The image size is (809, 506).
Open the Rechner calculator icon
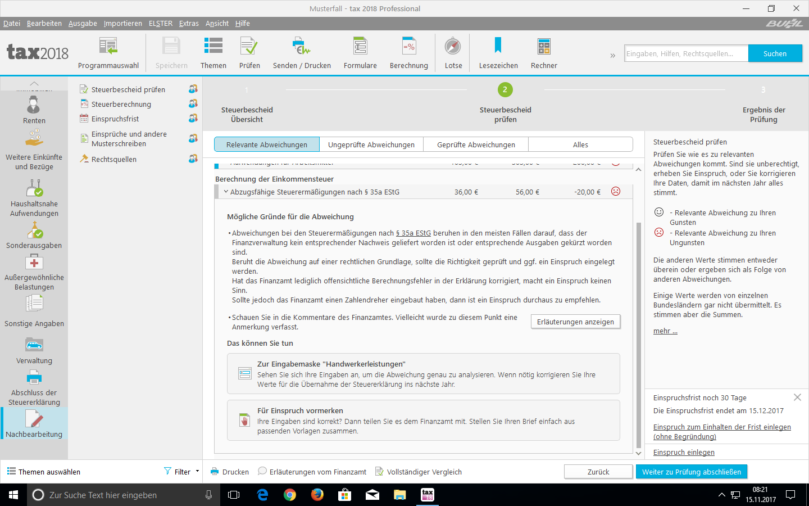(544, 46)
